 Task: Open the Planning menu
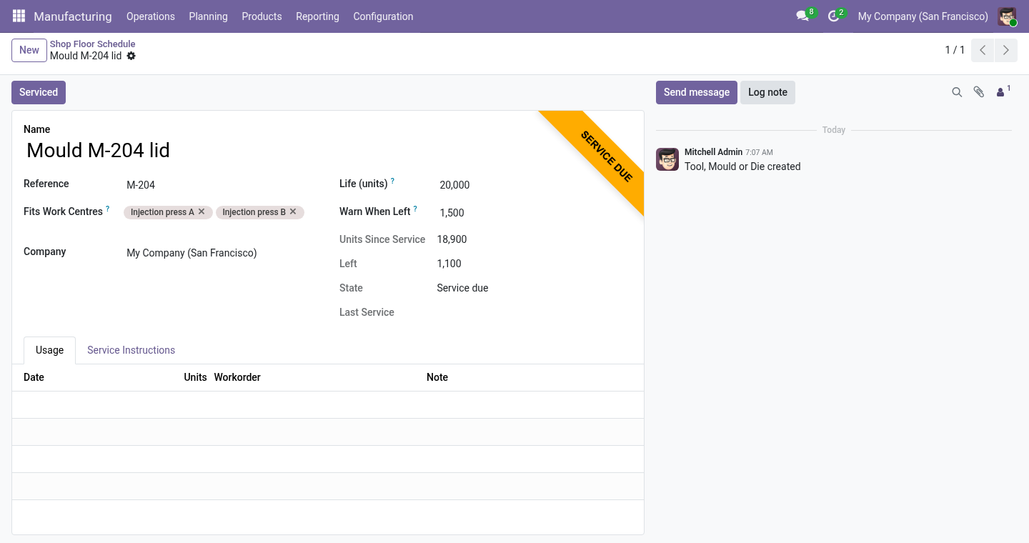[x=208, y=16]
